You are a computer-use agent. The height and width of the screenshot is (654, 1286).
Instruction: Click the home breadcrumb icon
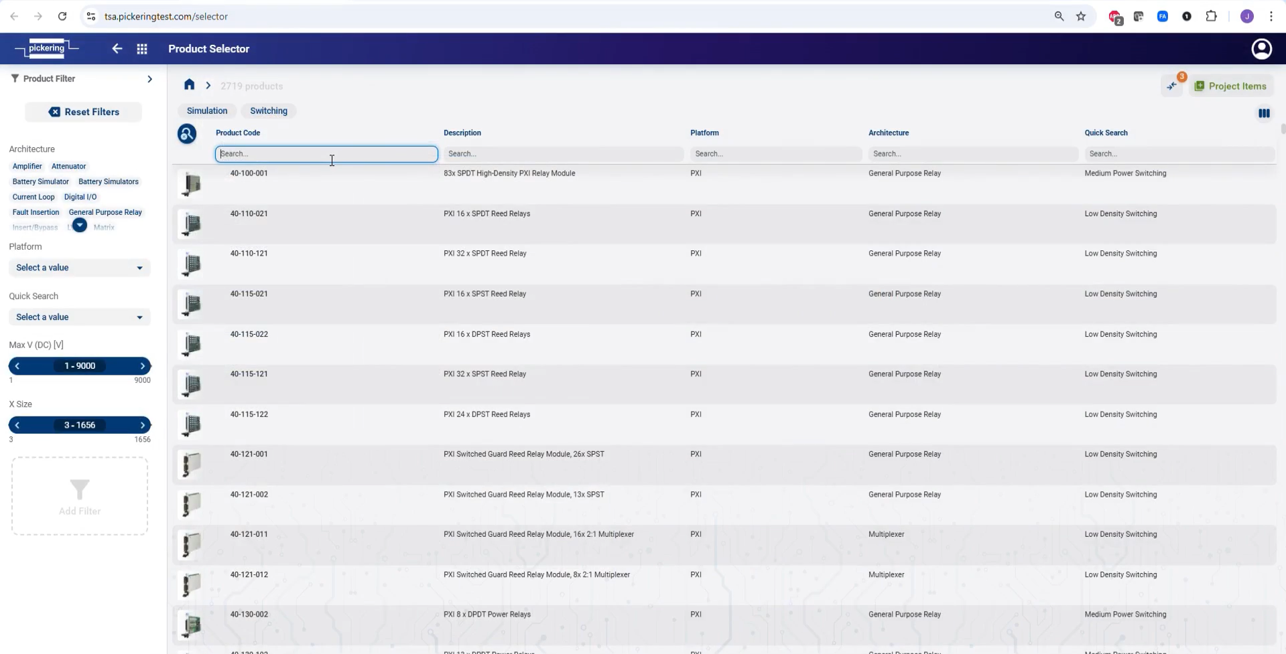click(189, 85)
